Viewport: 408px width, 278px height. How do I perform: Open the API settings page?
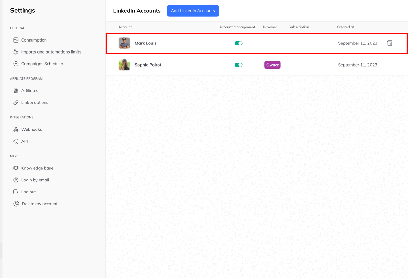tap(25, 141)
